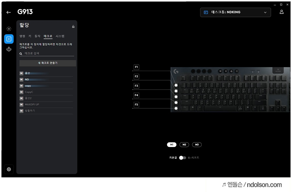Click the 기본값 label

point(173,158)
